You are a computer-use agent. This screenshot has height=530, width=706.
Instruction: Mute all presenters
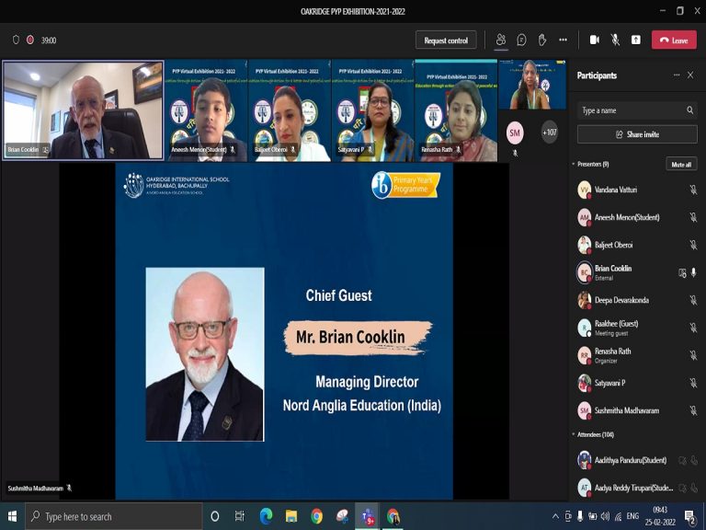click(681, 165)
